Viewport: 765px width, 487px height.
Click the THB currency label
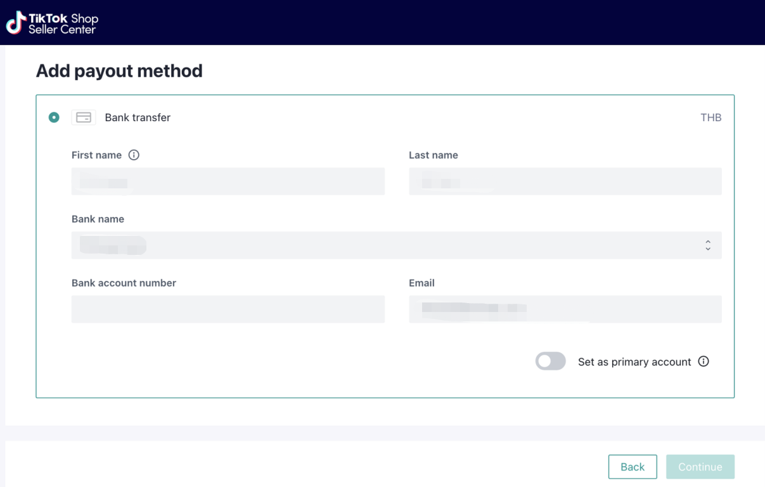point(710,117)
